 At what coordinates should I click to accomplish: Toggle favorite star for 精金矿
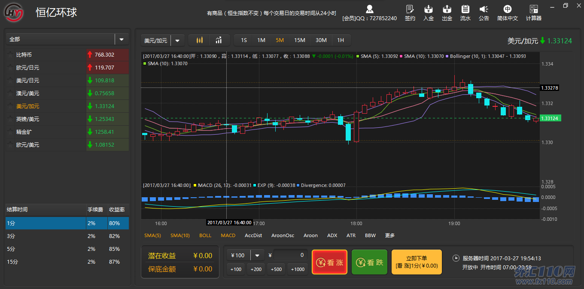(x=10, y=132)
